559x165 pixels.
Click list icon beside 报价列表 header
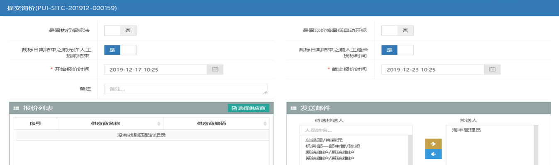click(16, 108)
